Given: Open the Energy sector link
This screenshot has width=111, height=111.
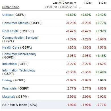Looking at the screenshot, I should coord(7,80).
